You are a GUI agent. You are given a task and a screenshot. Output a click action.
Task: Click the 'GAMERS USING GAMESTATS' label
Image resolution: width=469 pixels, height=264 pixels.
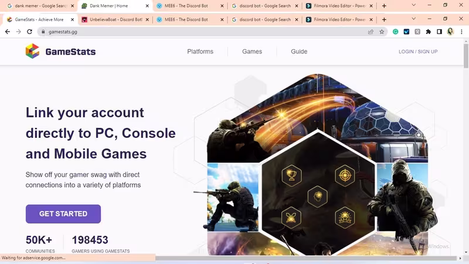[x=100, y=251]
